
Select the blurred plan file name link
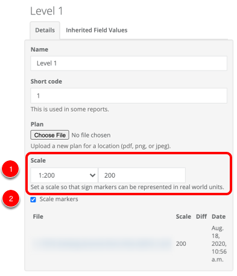[103, 243]
